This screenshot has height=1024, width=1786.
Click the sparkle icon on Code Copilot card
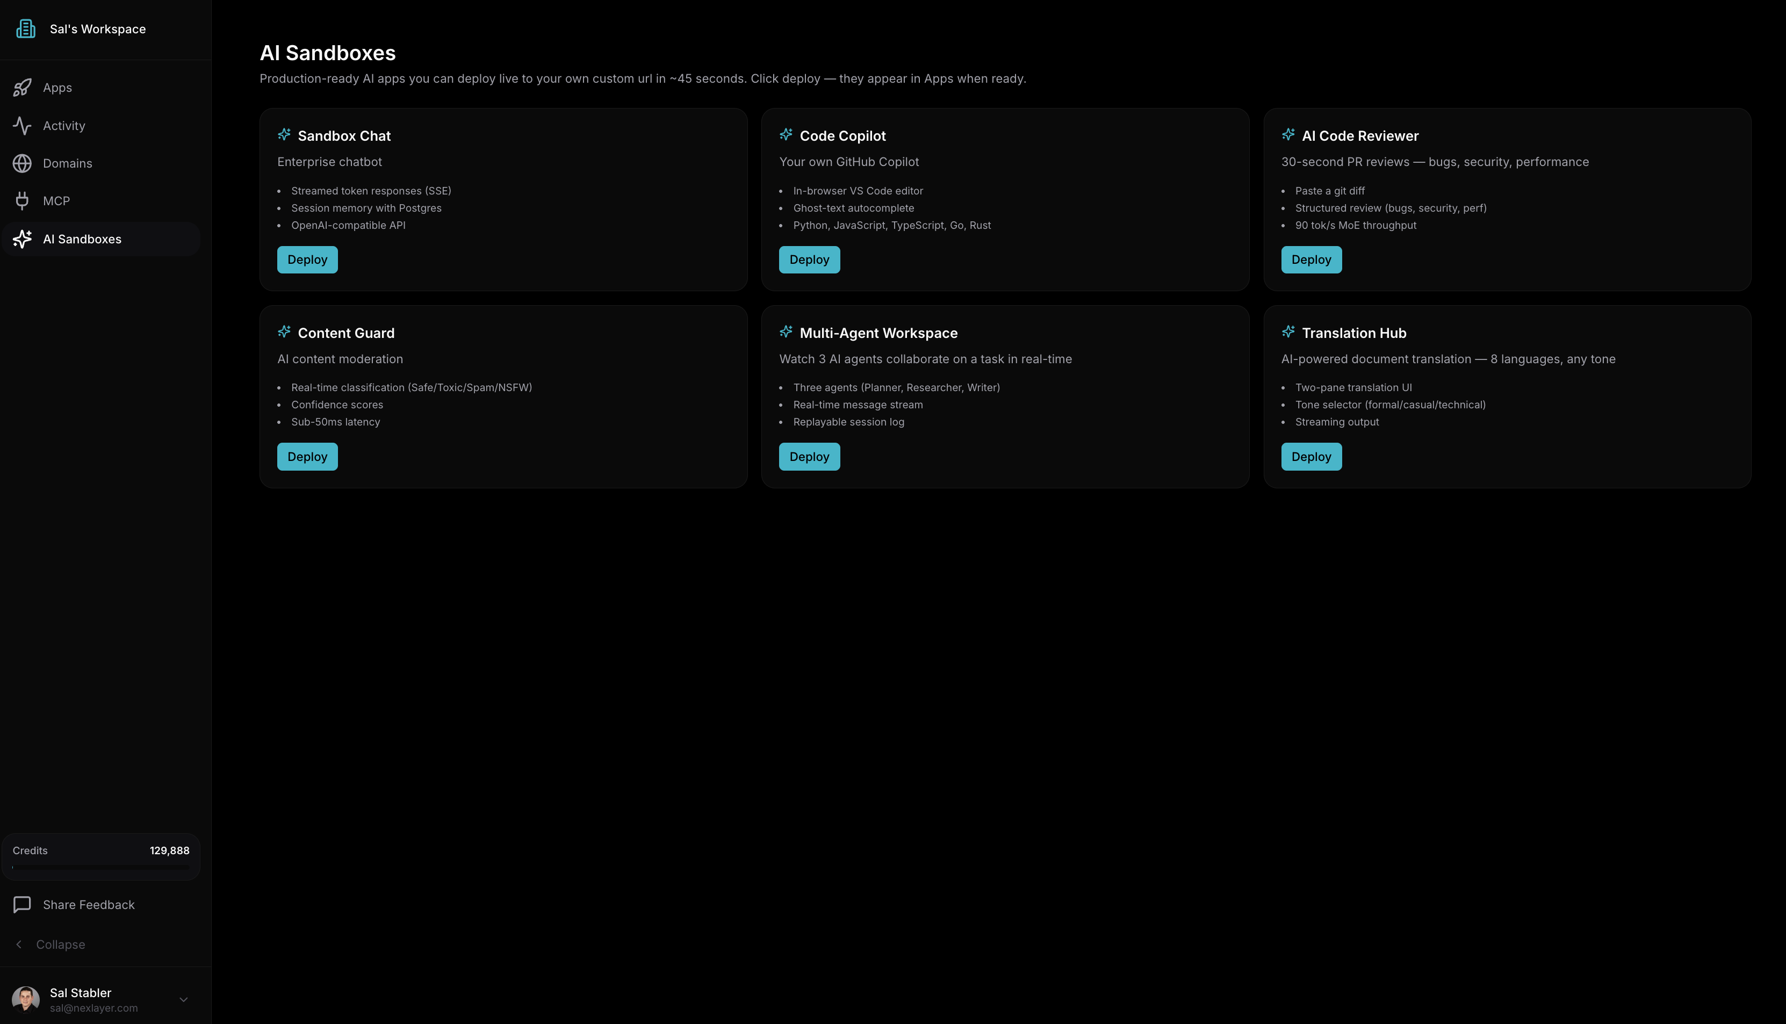pos(786,134)
